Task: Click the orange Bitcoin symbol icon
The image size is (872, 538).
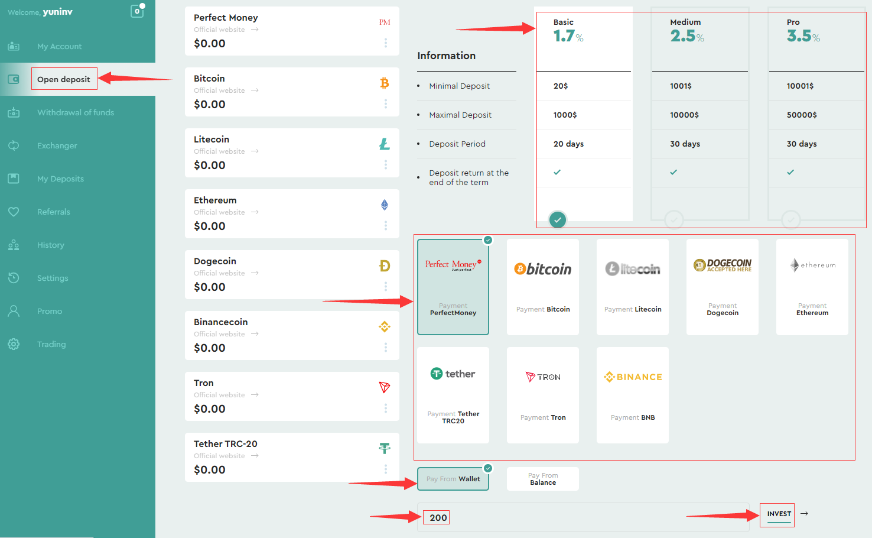Action: [385, 83]
